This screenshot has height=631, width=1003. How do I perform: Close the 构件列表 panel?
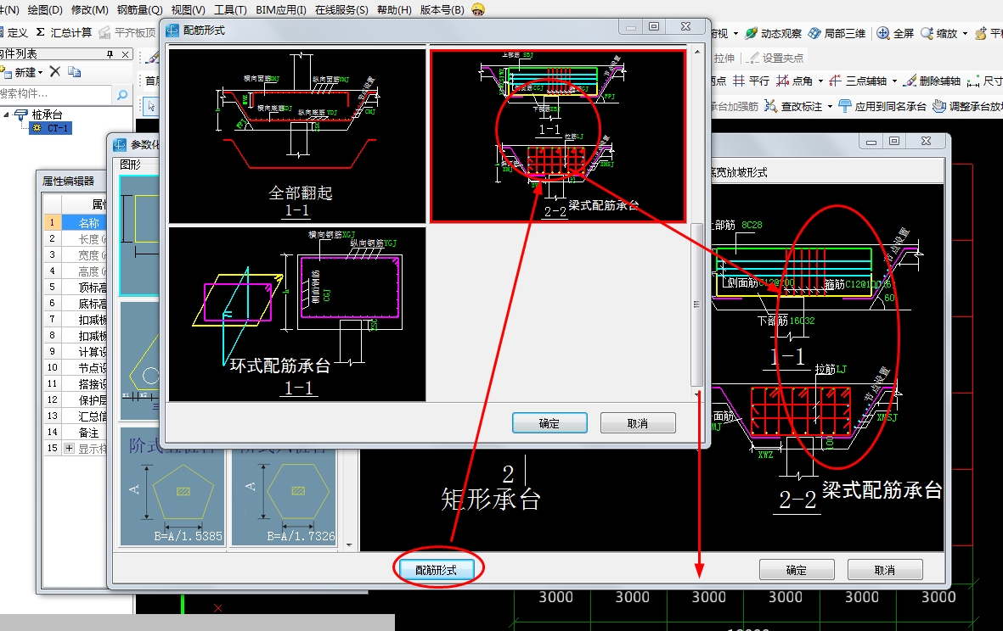point(126,54)
